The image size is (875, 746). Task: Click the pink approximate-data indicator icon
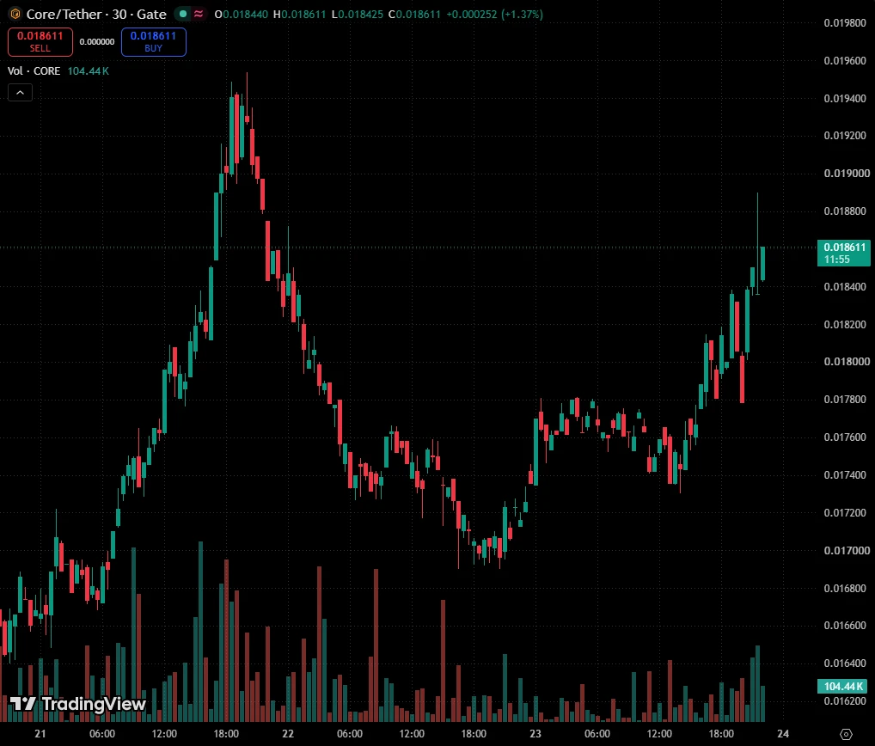198,14
